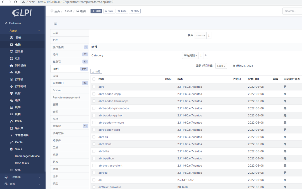
Task: Click the GLPI logo
Action: pyautogui.click(x=22, y=13)
